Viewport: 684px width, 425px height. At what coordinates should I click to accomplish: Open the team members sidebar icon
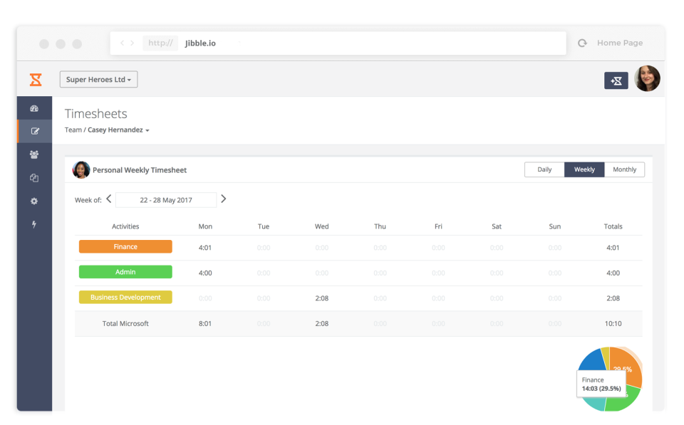(x=34, y=154)
